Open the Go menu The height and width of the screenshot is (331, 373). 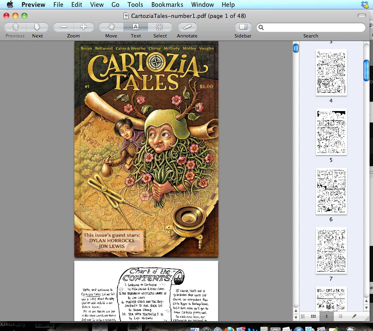tap(115, 5)
